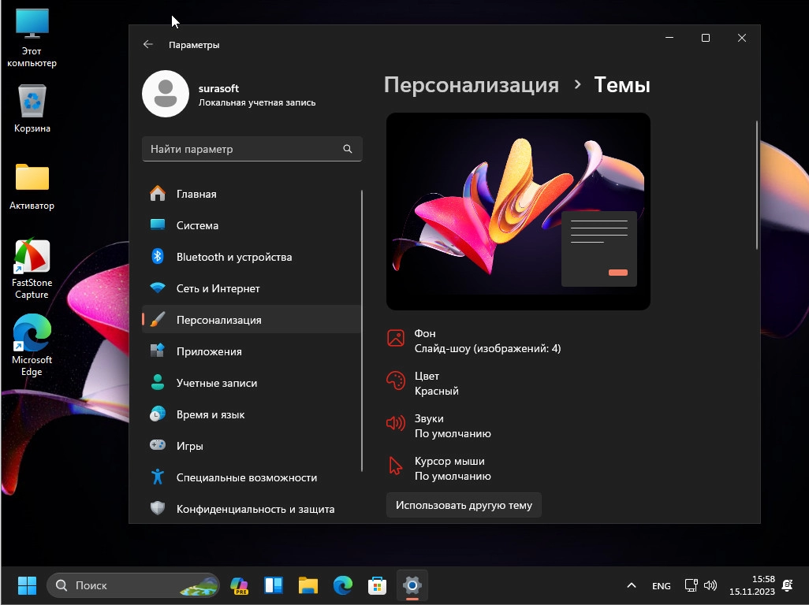Open Сеть и Интернет section

point(252,288)
